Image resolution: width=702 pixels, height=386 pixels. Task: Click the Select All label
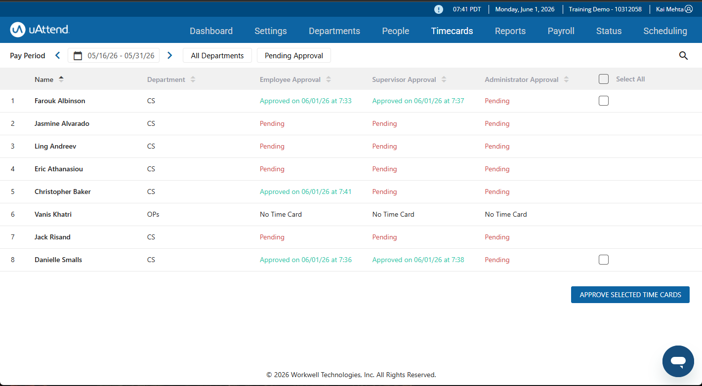coord(630,79)
